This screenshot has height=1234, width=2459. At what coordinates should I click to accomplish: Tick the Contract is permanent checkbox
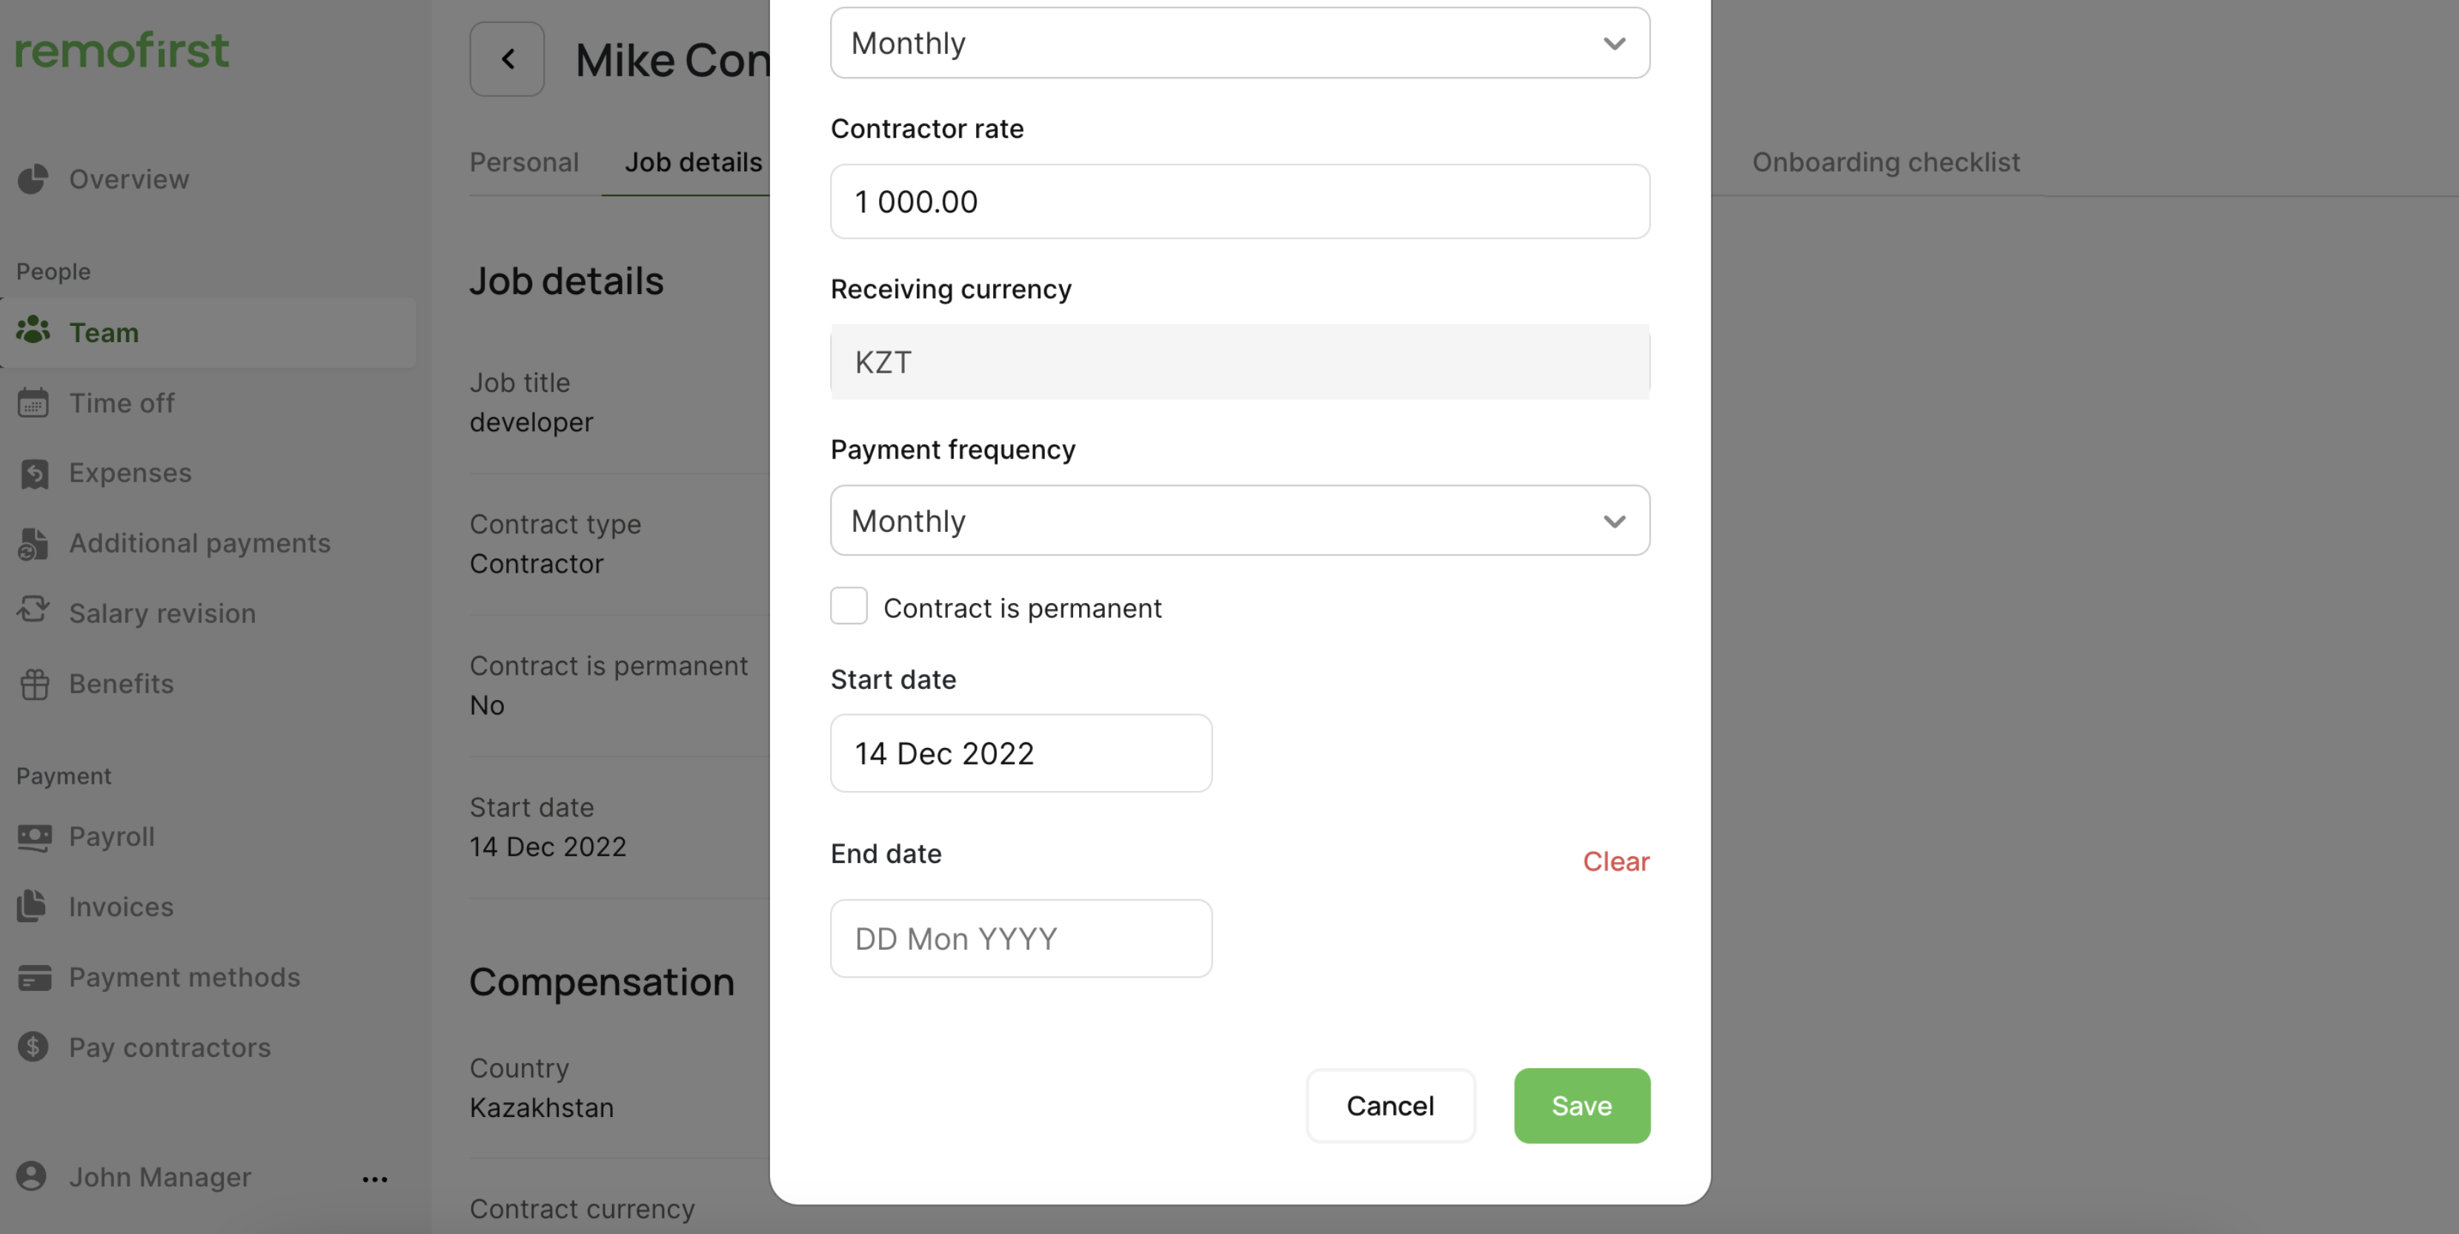(849, 606)
